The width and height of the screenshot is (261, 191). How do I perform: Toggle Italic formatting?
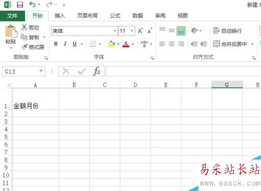[65, 44]
